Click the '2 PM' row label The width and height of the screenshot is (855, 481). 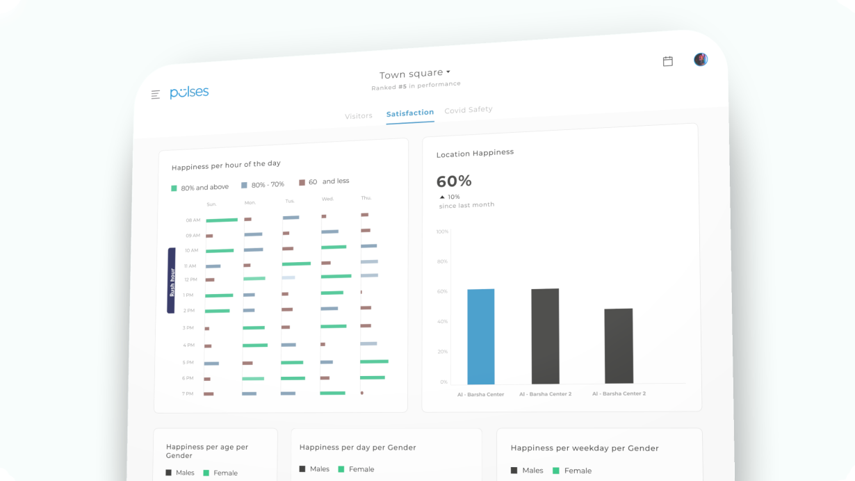[189, 311]
